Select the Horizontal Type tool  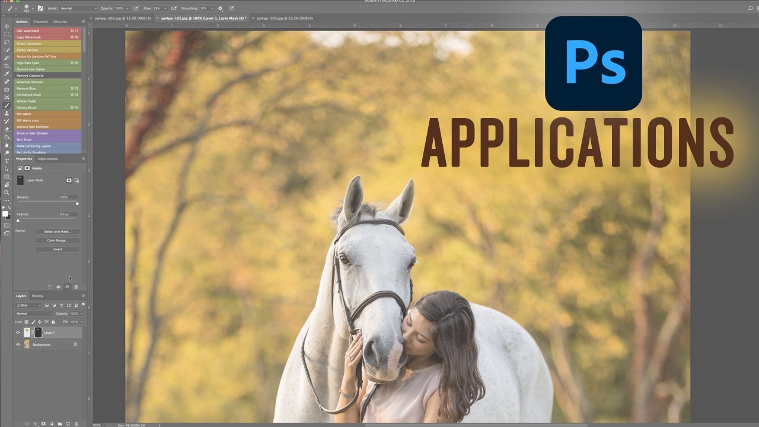(7, 161)
